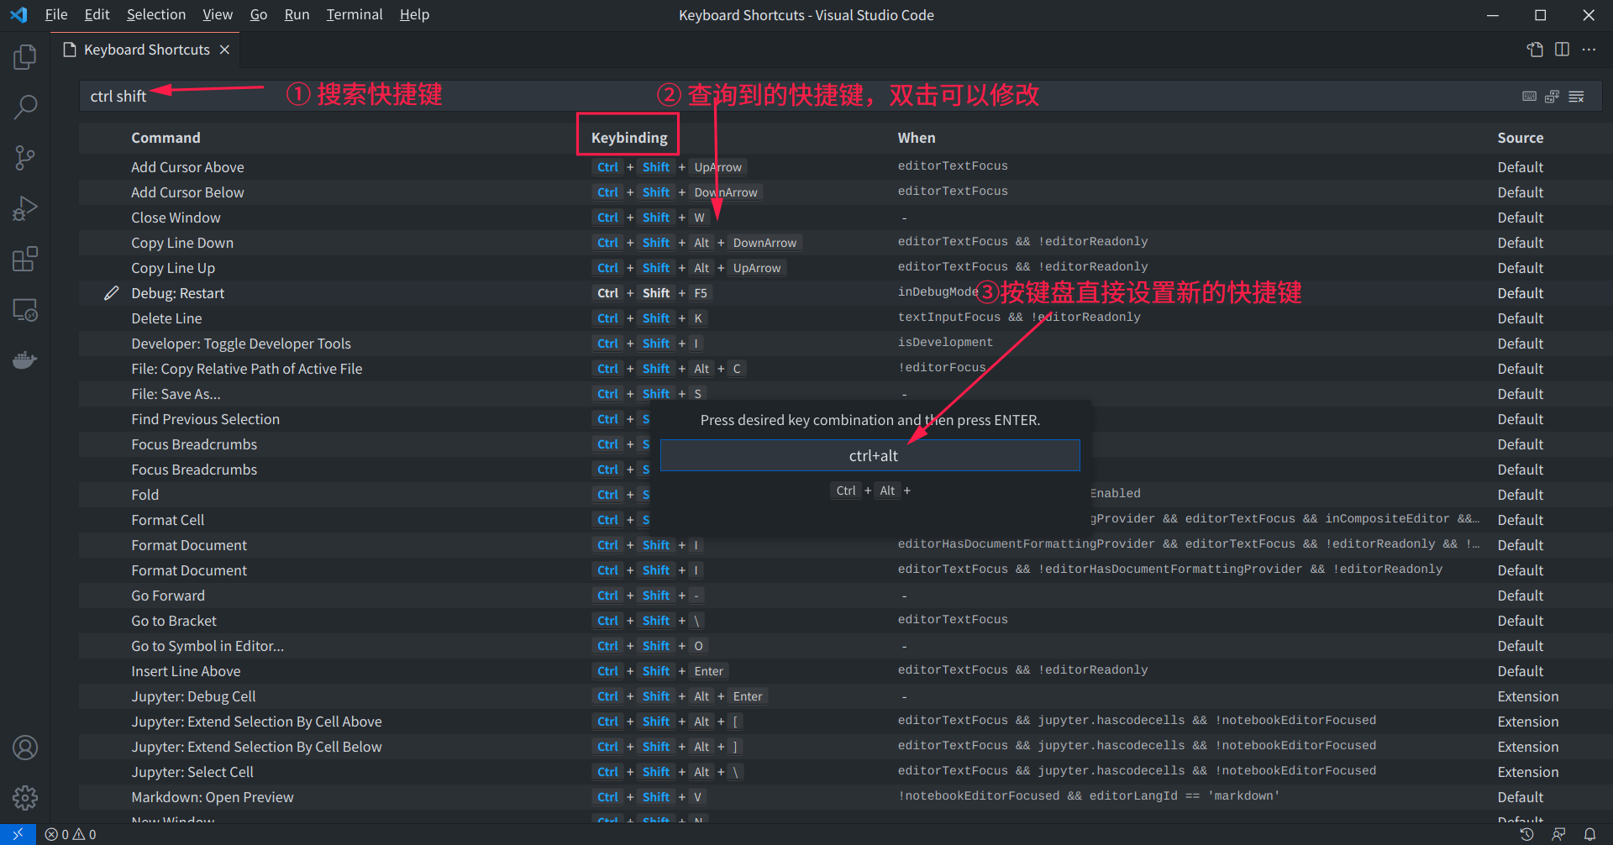1613x845 pixels.
Task: Click the Command column header
Action: point(166,138)
